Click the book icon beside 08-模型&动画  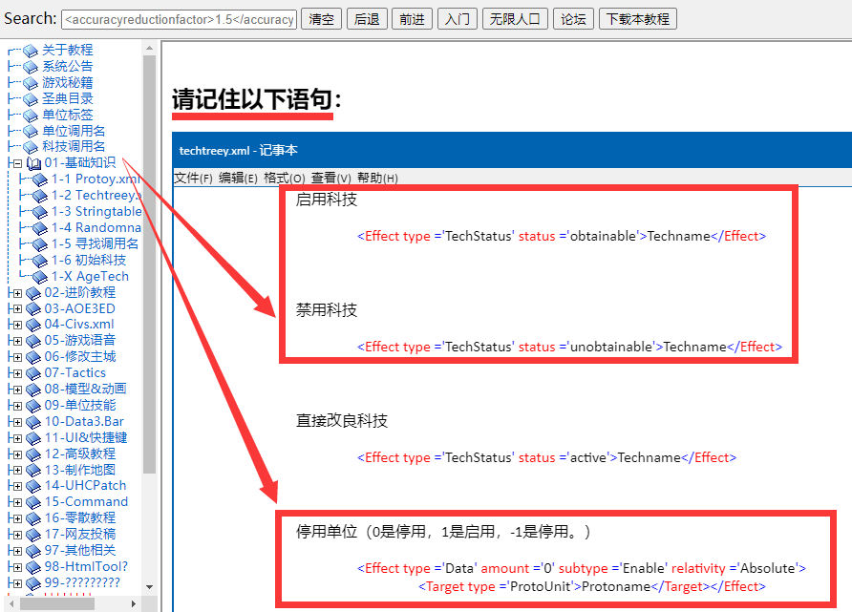33,390
